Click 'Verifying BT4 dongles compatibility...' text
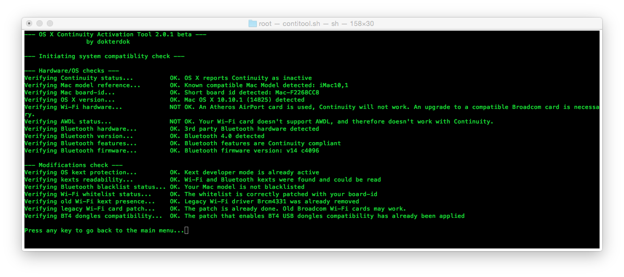The height and width of the screenshot is (277, 624). (94, 216)
